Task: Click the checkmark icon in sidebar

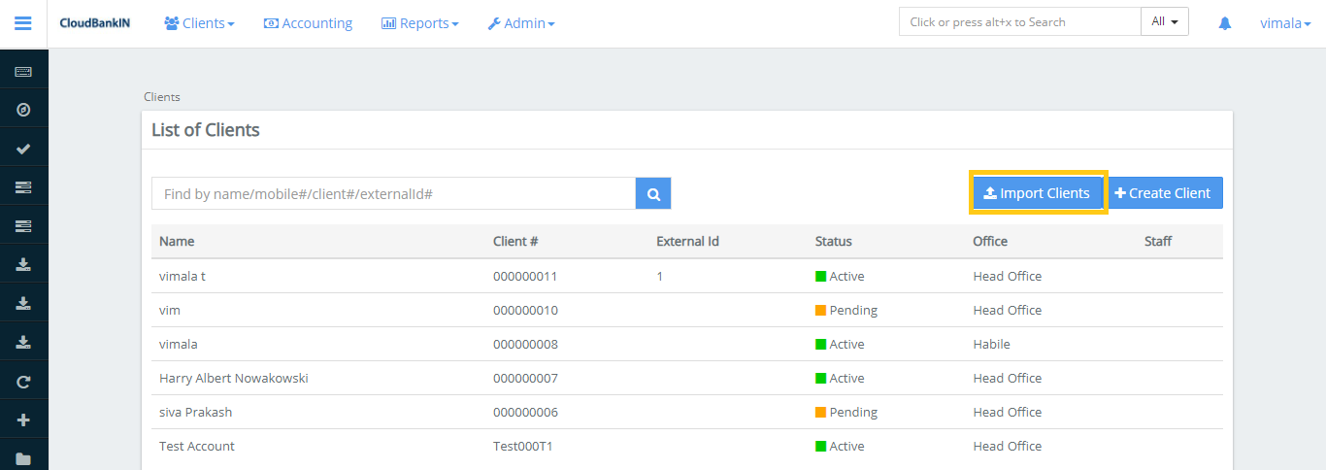Action: [23, 149]
